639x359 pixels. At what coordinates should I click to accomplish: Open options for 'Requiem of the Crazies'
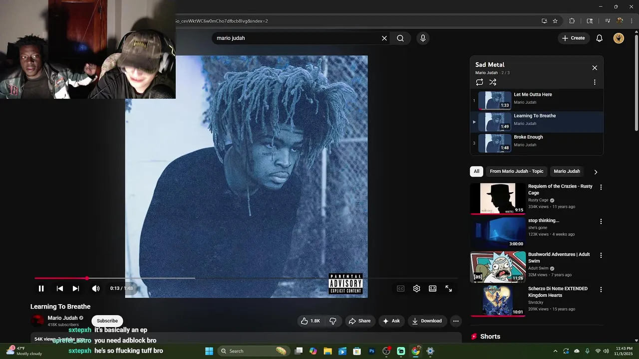(x=601, y=187)
